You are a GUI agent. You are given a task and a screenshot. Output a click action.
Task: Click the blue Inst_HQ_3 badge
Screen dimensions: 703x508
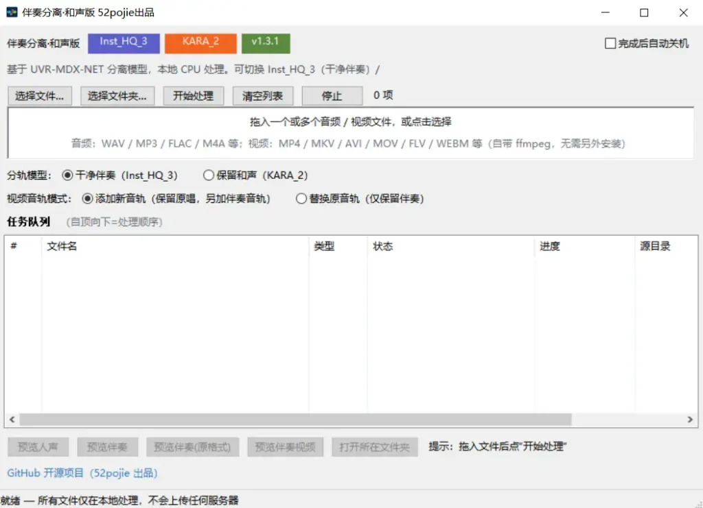[x=124, y=43]
